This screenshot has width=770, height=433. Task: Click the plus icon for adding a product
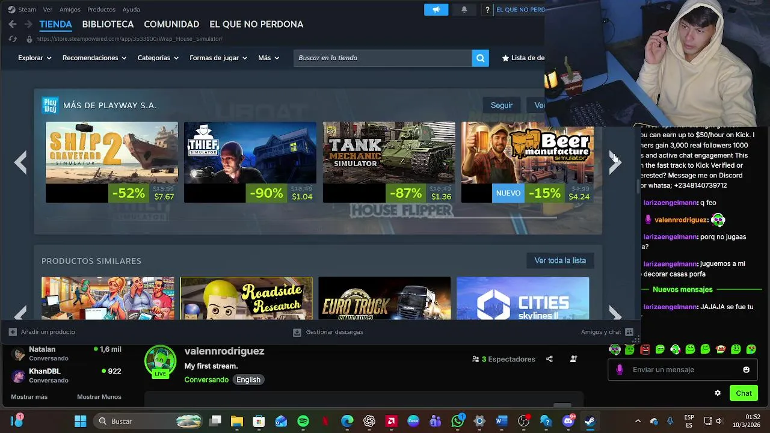coord(13,332)
